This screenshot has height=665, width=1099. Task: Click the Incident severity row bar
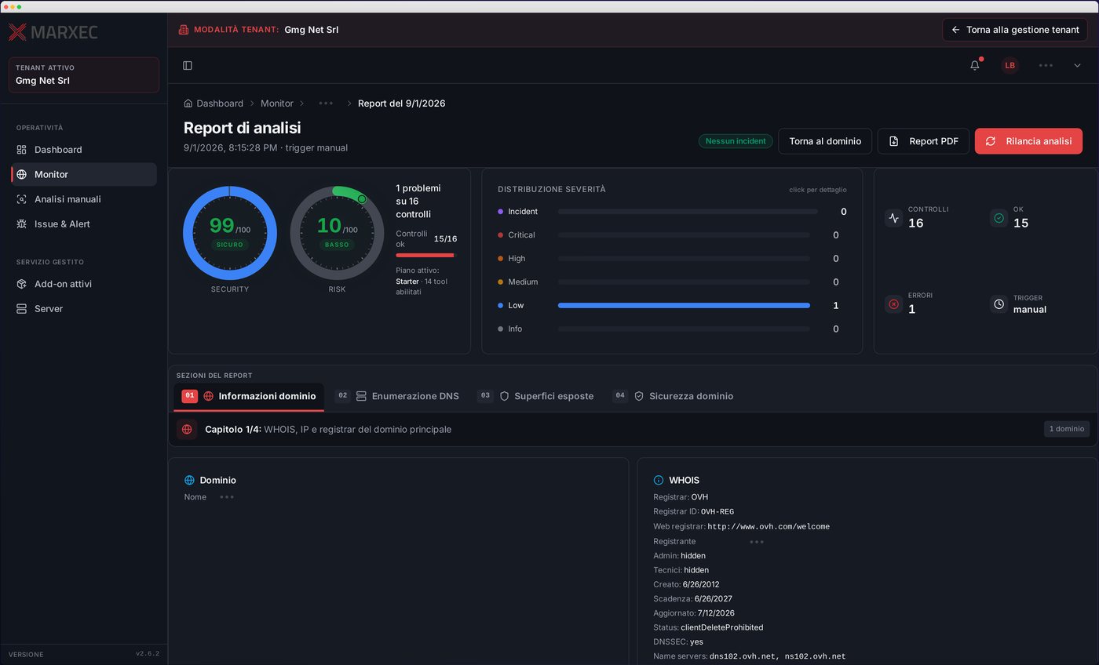point(688,212)
